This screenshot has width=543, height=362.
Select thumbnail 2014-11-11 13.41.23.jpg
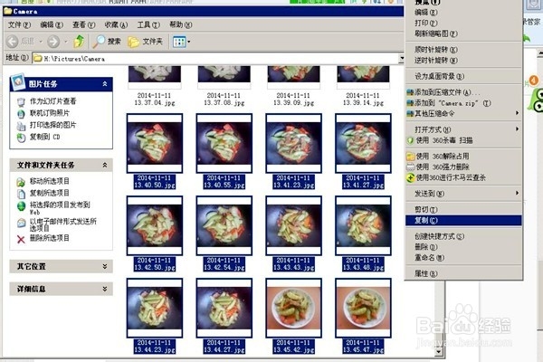pyautogui.click(x=293, y=143)
